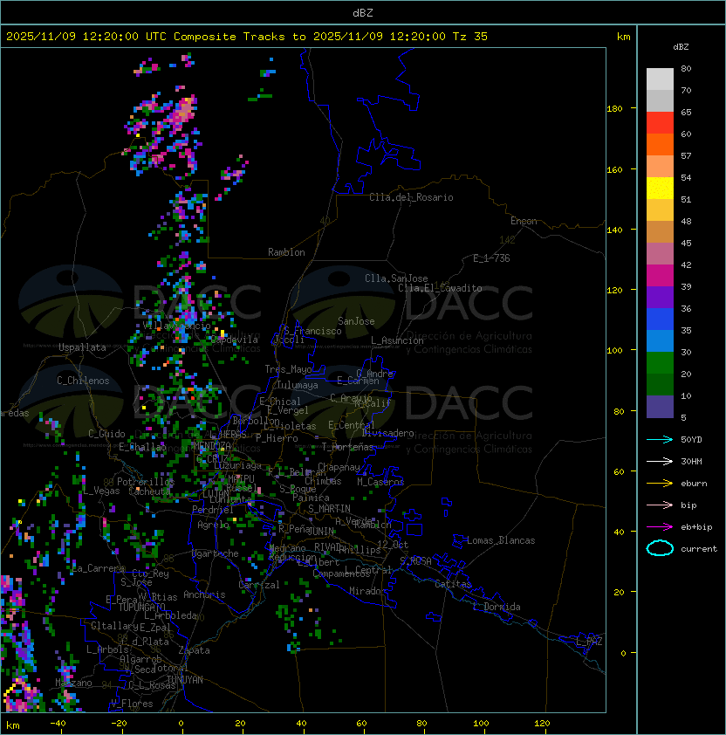Click the timestamp '2025/11/09 12:20:00 UTC Composite' header
726x735 pixels.
click(x=121, y=37)
